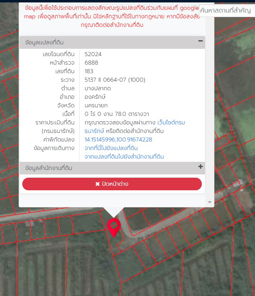This screenshot has width=255, height=296.
Task: Click the deed number value 52024
Action: pyautogui.click(x=93, y=54)
